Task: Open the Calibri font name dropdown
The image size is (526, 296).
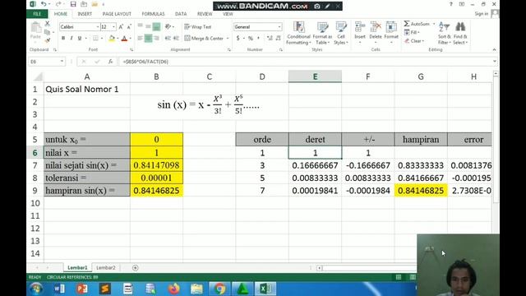Action: [x=98, y=27]
